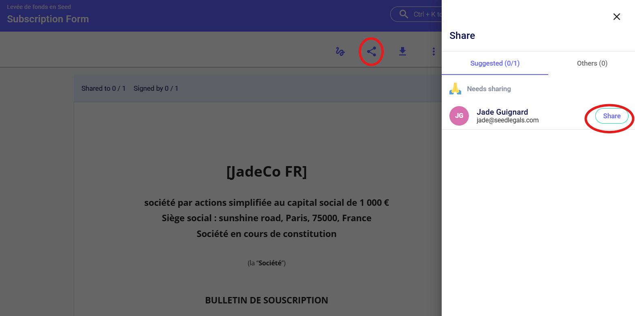
Task: Click the signature squiggle icon in toolbar
Action: [x=340, y=51]
